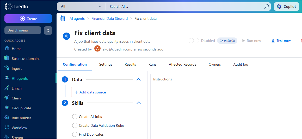Image resolution: width=302 pixels, height=139 pixels.
Task: Switch to the Runs tab
Action: point(152,65)
